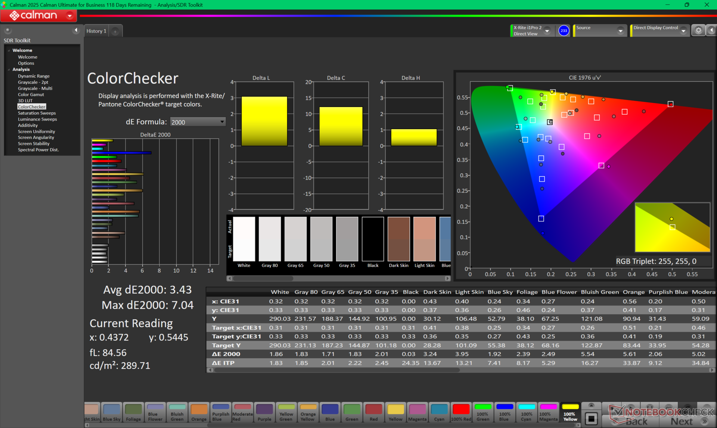Screen dimensions: 717x428
Task: Expand the Direct Display Control dropdown
Action: (683, 31)
